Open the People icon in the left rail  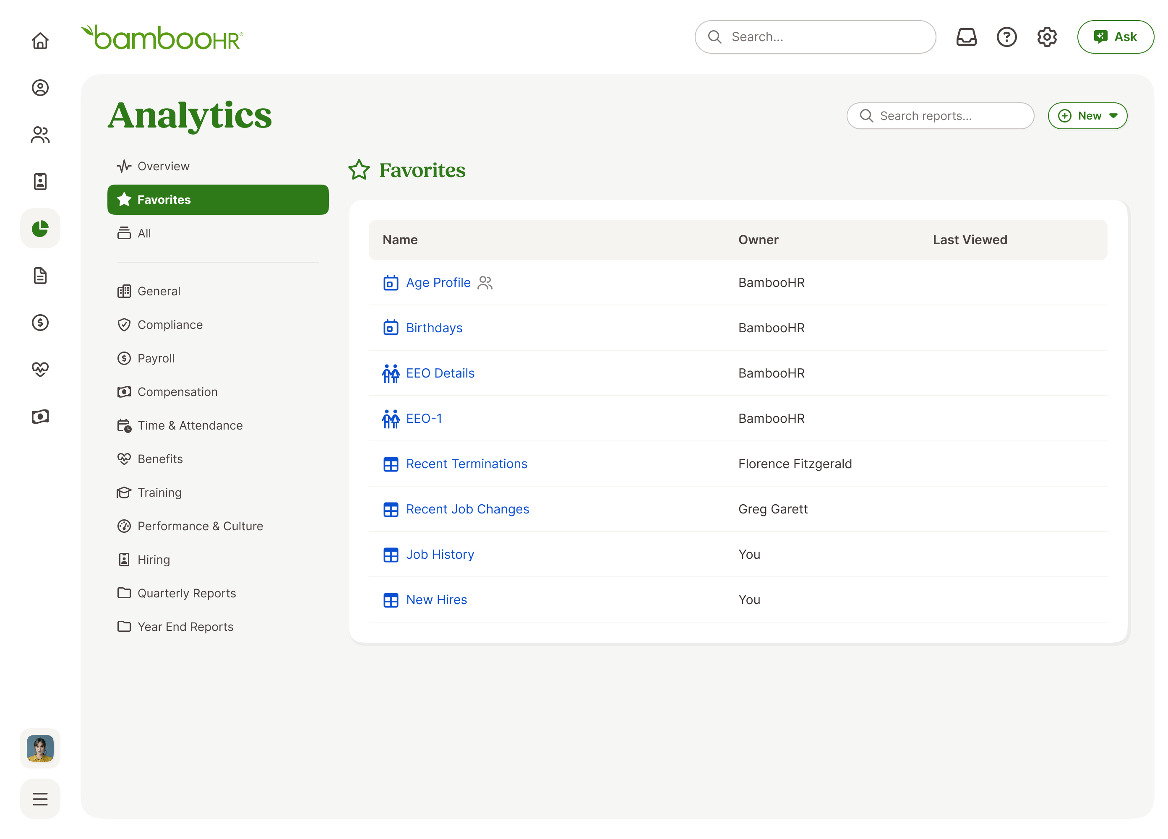click(40, 134)
